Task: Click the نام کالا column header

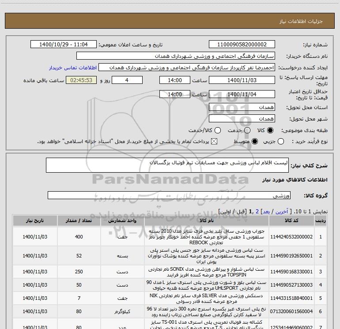Action: 207,220
